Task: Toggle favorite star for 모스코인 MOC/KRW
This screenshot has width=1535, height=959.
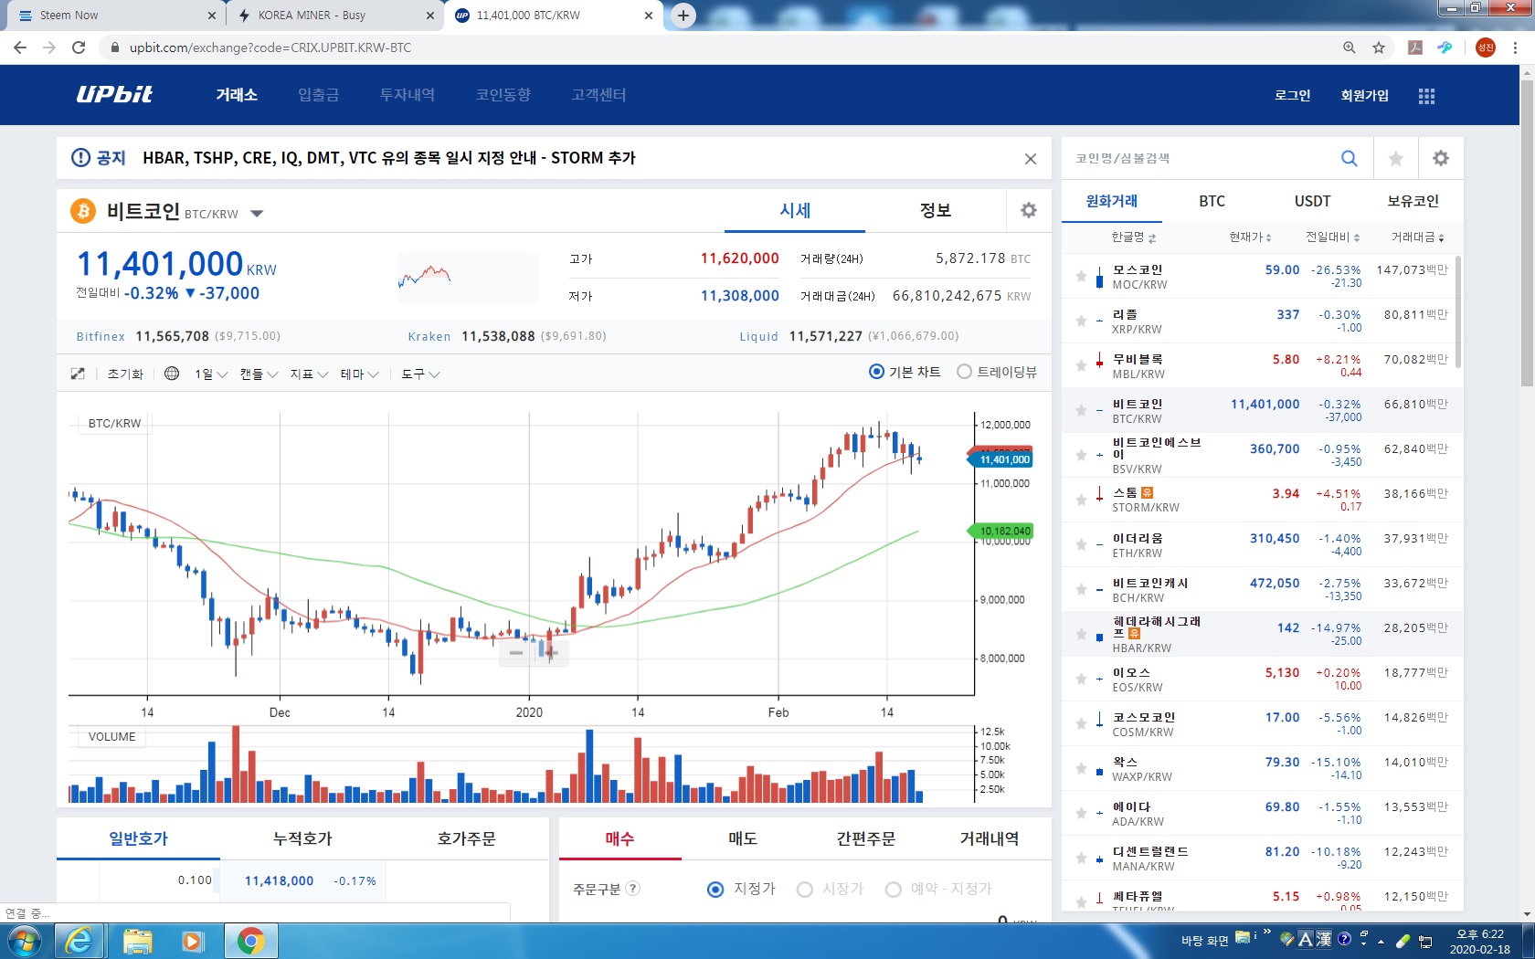Action: click(x=1081, y=276)
